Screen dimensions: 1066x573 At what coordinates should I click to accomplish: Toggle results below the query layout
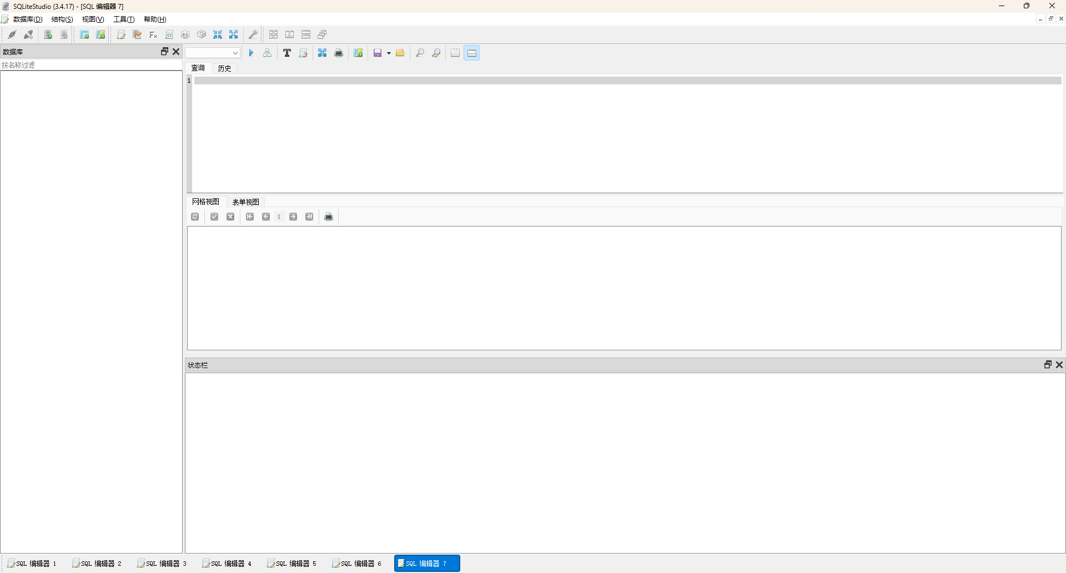point(472,53)
